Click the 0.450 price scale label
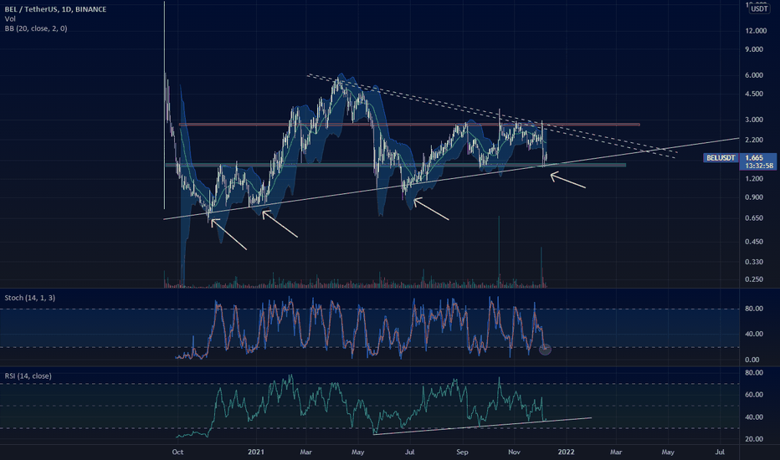 [x=754, y=242]
